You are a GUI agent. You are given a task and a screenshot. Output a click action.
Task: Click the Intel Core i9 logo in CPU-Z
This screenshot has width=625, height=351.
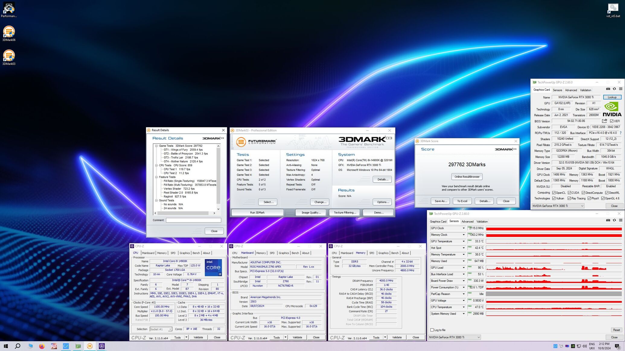(213, 268)
